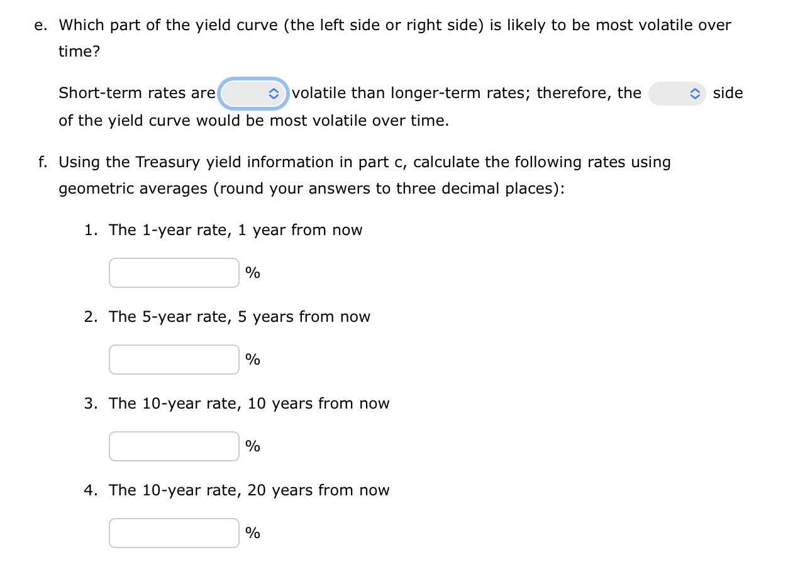The height and width of the screenshot is (567, 805).
Task: Click the up-down arrows in the second dropdown
Action: (x=695, y=93)
